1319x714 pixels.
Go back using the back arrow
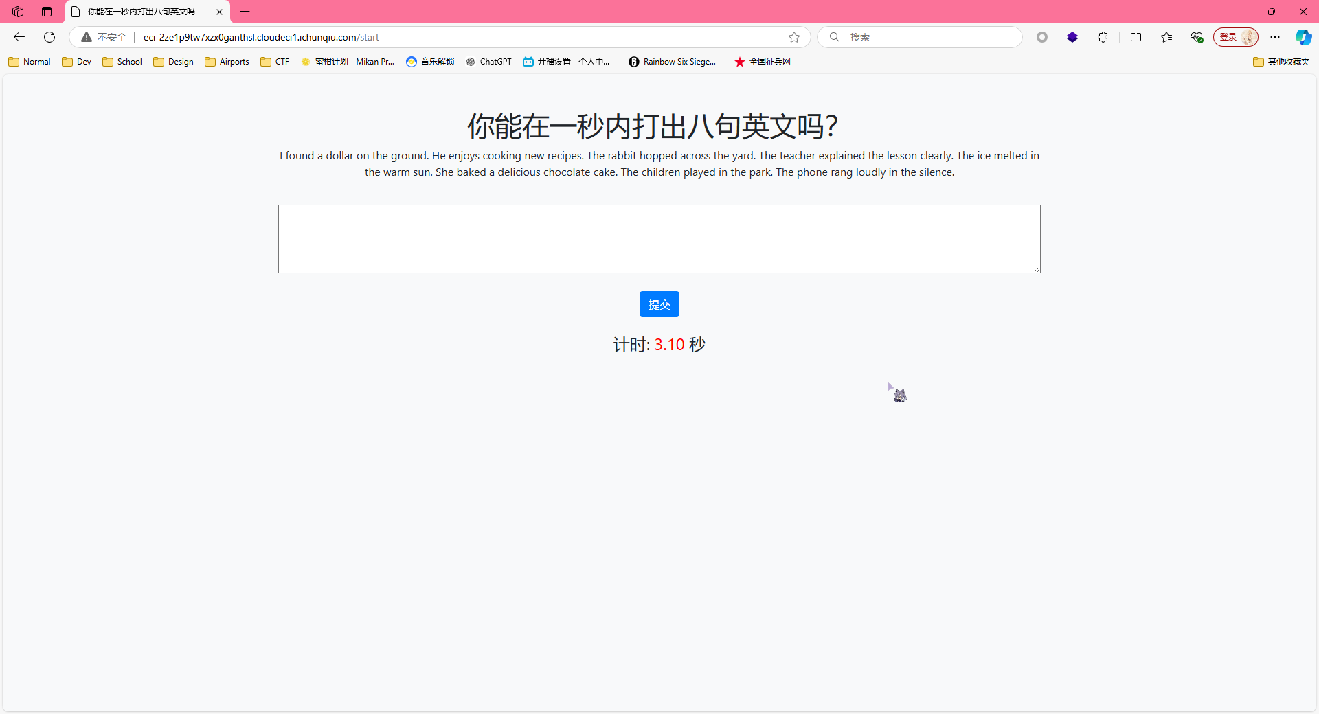[19, 37]
